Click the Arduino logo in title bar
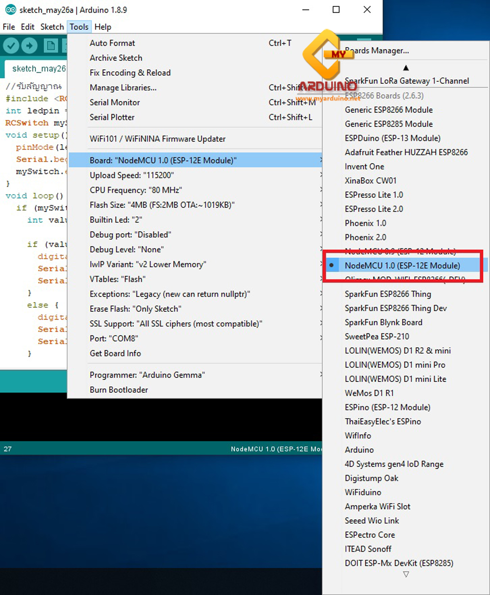The image size is (490, 595). 10,10
